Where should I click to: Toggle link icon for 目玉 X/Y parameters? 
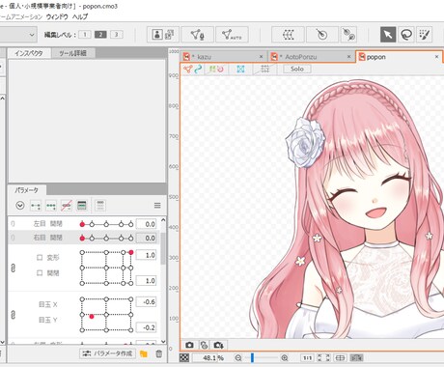coord(14,314)
